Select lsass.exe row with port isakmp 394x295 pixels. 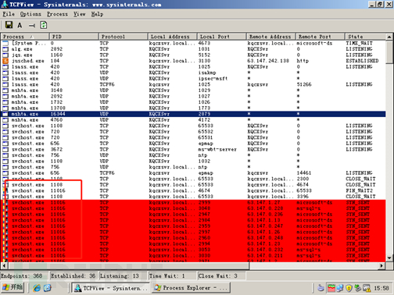193,73
